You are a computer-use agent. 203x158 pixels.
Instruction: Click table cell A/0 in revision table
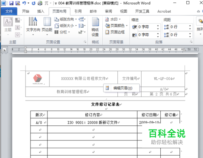(39, 123)
